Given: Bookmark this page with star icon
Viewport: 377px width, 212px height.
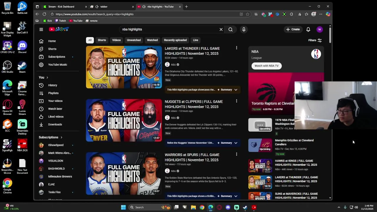Looking at the screenshot, I should (x=248, y=14).
